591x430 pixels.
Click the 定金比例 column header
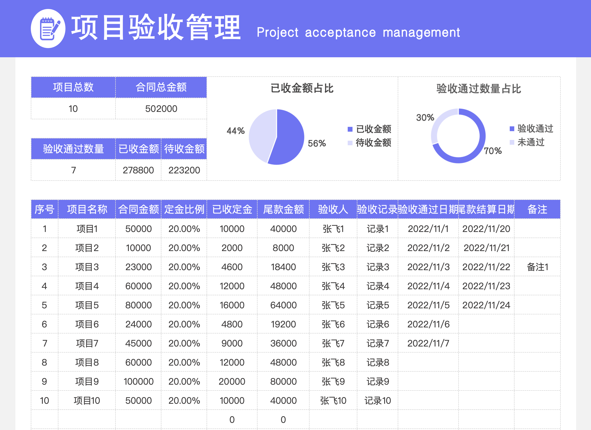click(x=184, y=209)
